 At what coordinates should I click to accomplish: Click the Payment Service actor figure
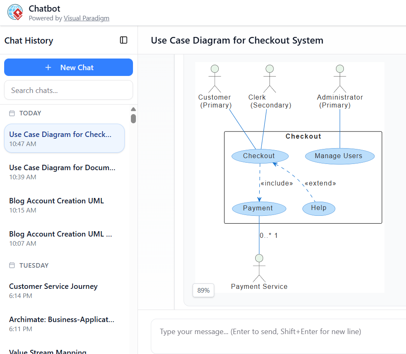259,269
